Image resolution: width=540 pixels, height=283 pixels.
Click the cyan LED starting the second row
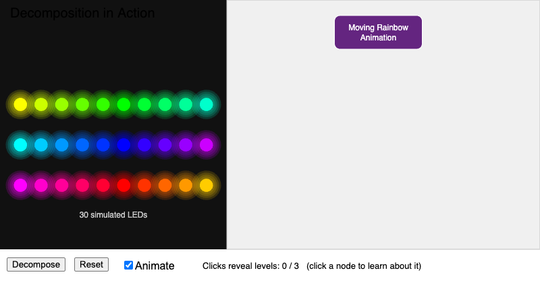point(20,145)
